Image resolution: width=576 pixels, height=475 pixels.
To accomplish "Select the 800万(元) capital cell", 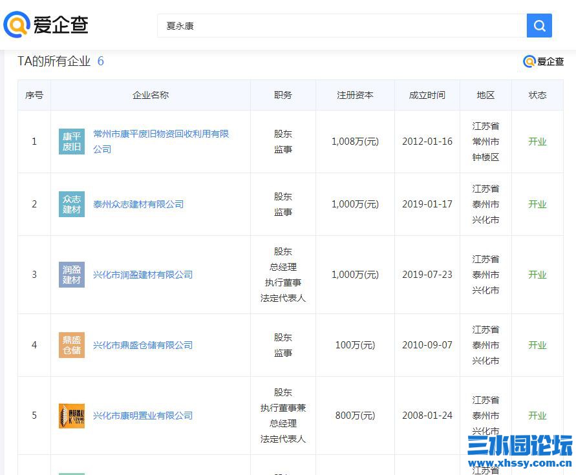I will pyautogui.click(x=355, y=416).
